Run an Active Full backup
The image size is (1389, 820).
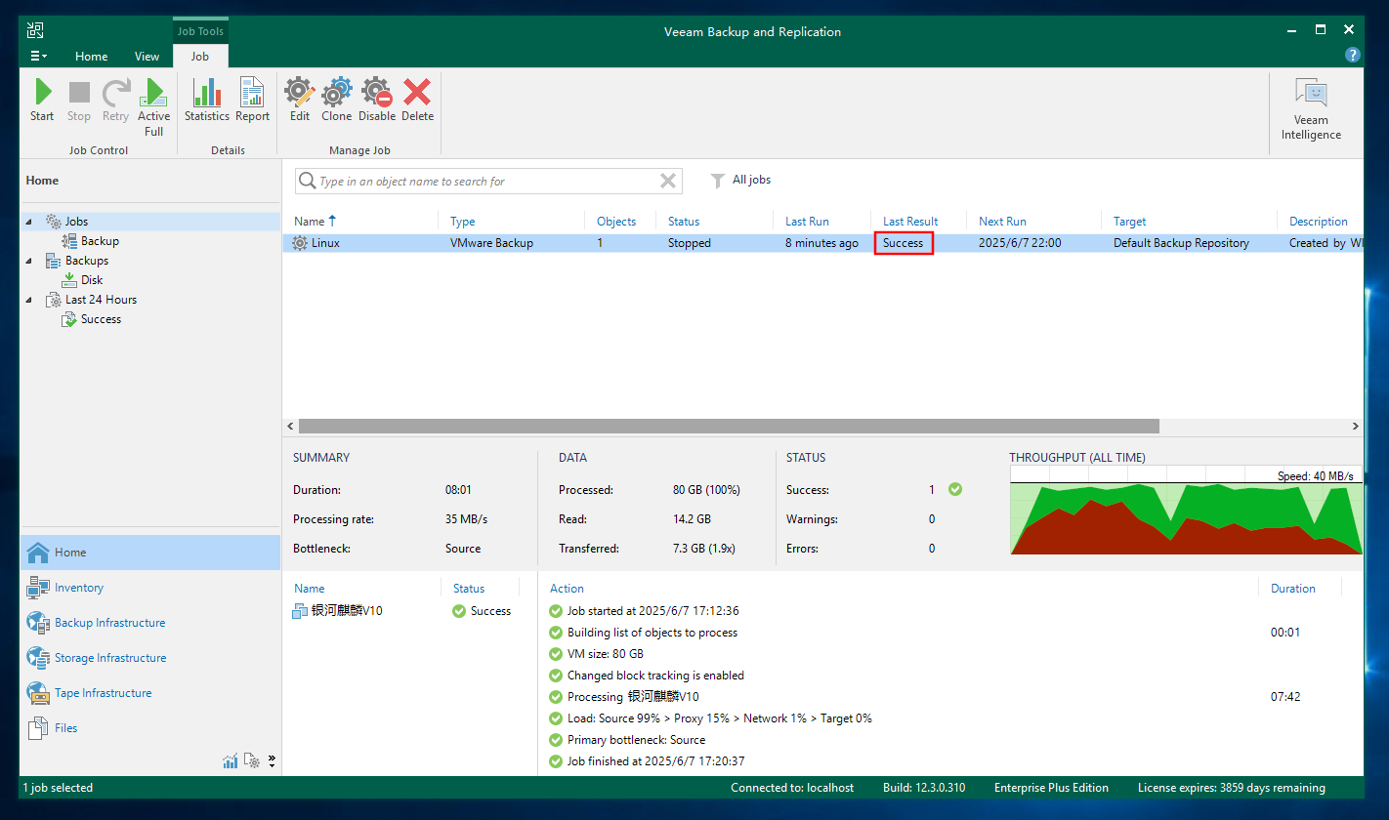[x=153, y=107]
